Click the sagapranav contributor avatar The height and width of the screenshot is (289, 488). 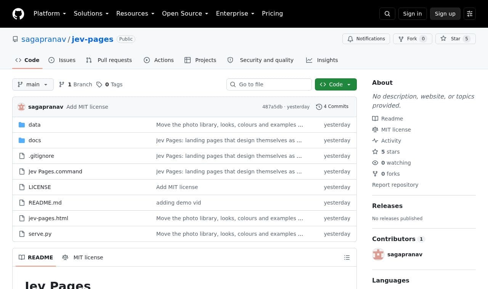378,254
